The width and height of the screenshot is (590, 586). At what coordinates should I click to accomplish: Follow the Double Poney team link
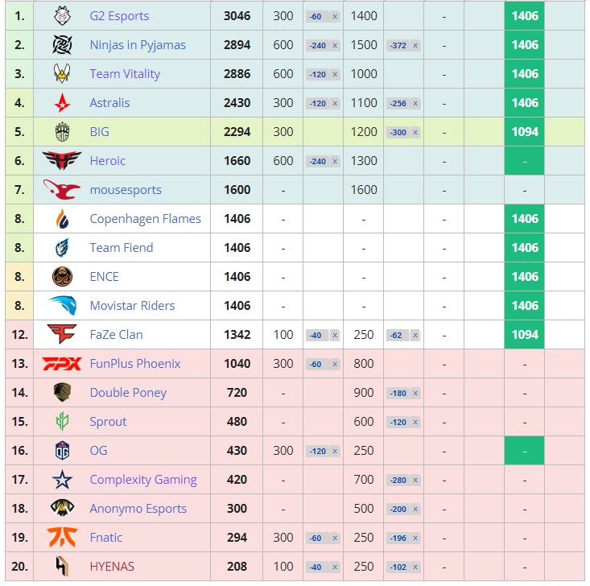(128, 393)
